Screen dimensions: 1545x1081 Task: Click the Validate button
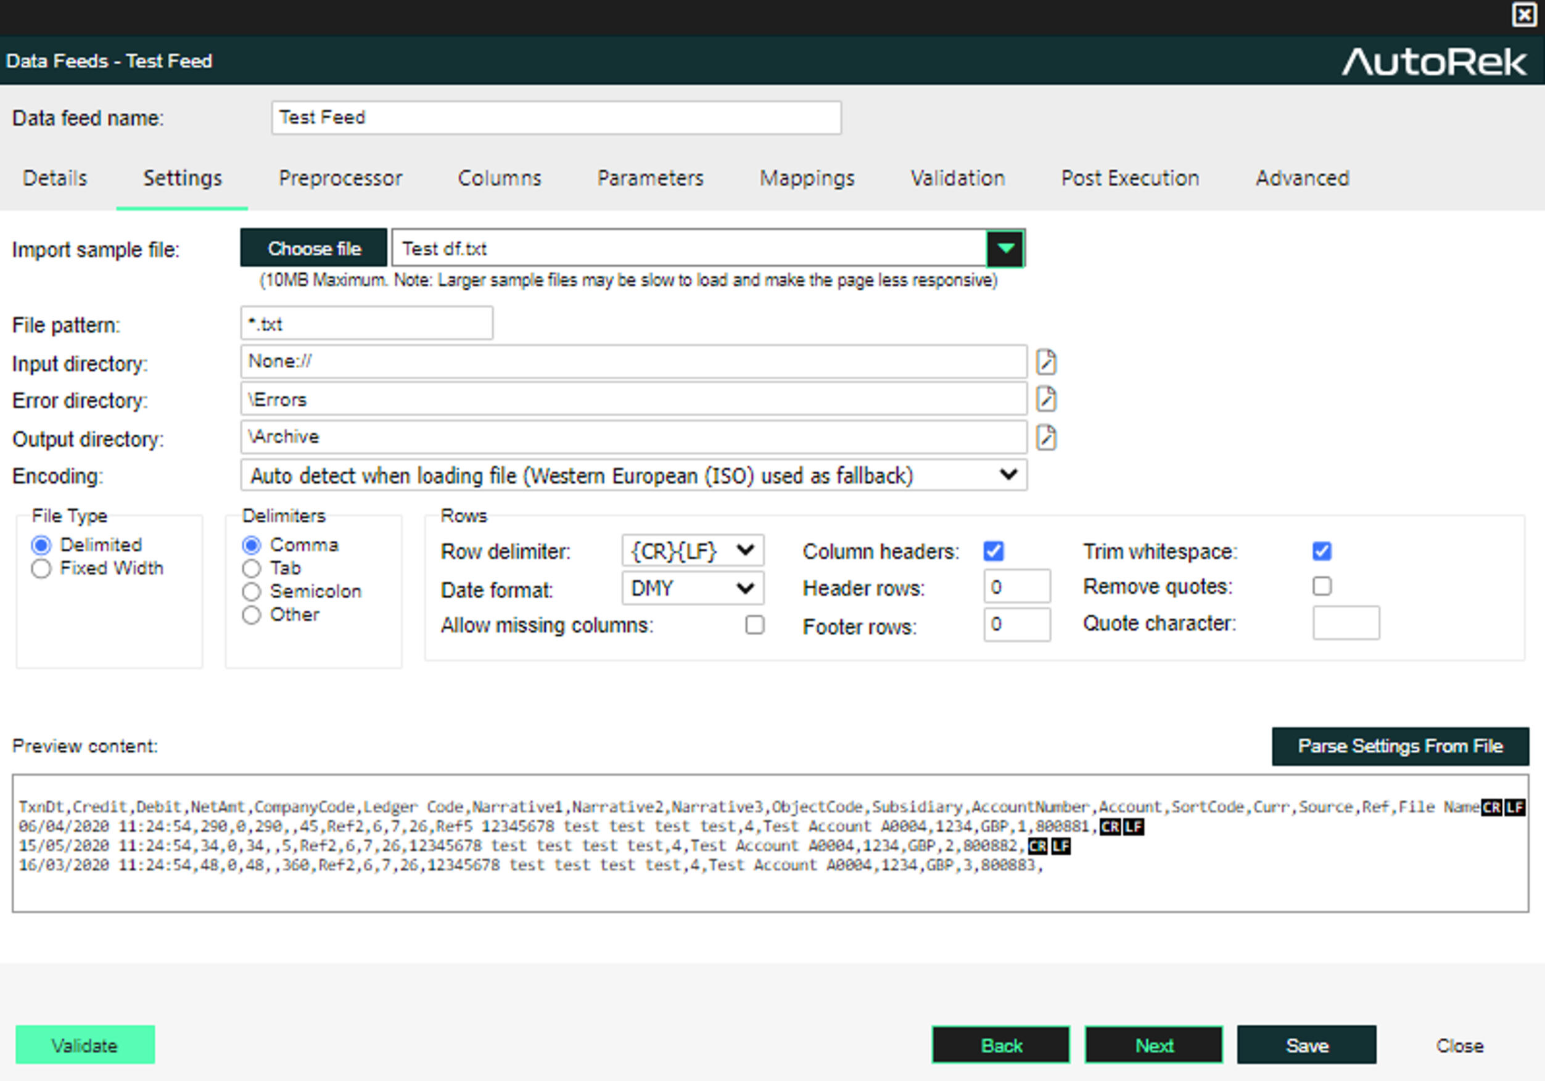point(84,1045)
